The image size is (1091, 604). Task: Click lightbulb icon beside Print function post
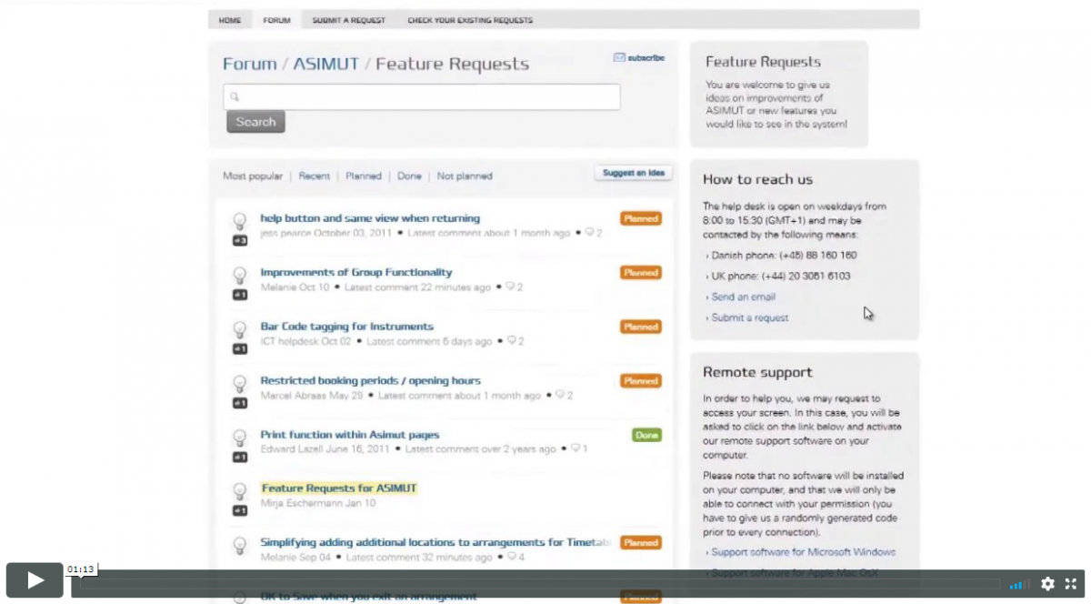240,438
